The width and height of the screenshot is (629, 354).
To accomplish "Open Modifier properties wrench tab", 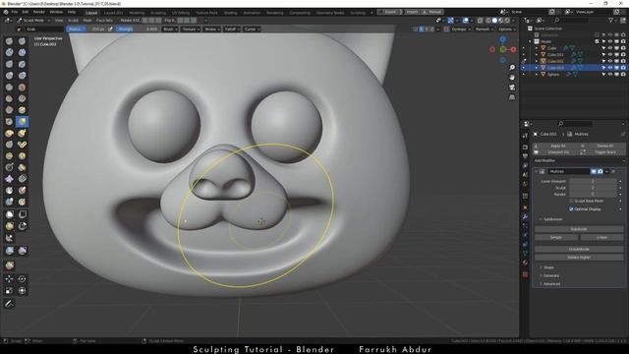I will pyautogui.click(x=525, y=216).
